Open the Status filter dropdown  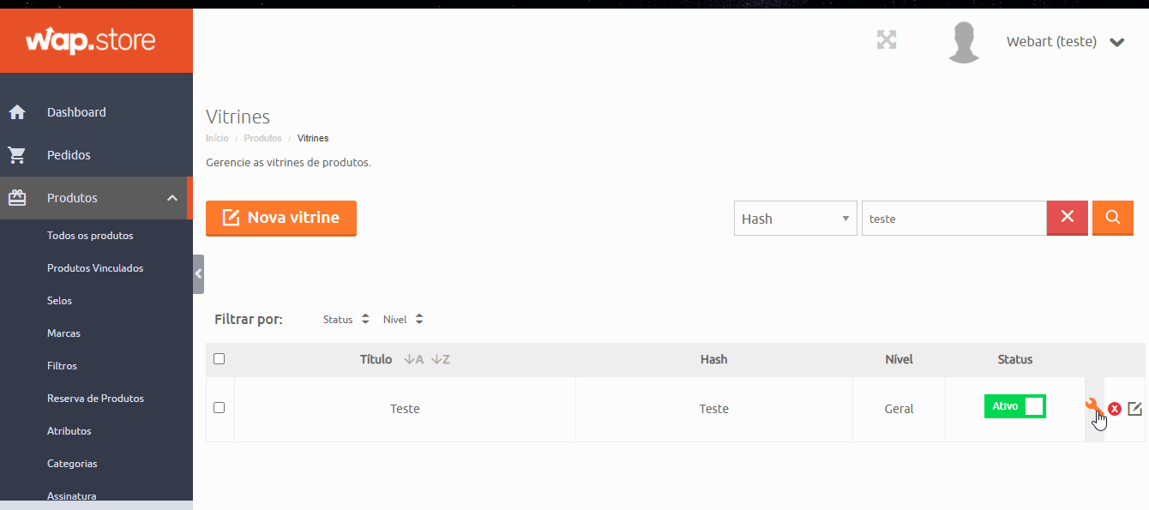click(346, 319)
